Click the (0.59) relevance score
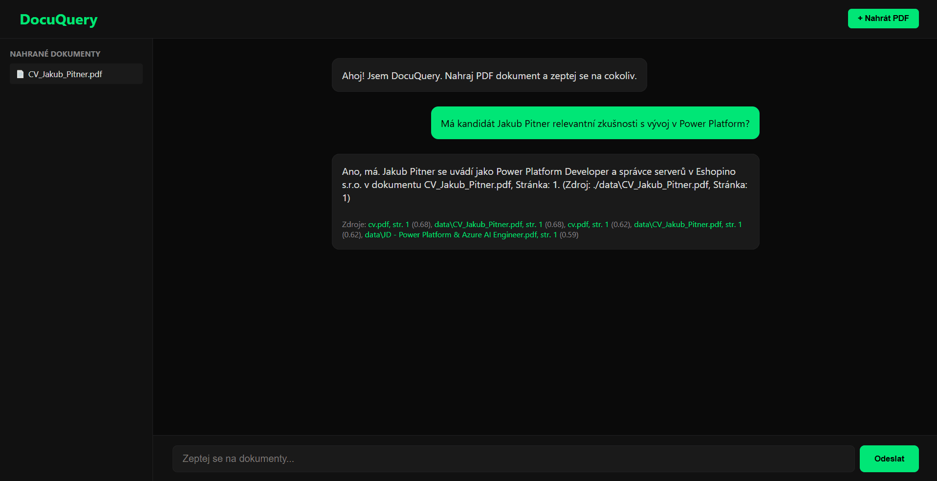 569,235
